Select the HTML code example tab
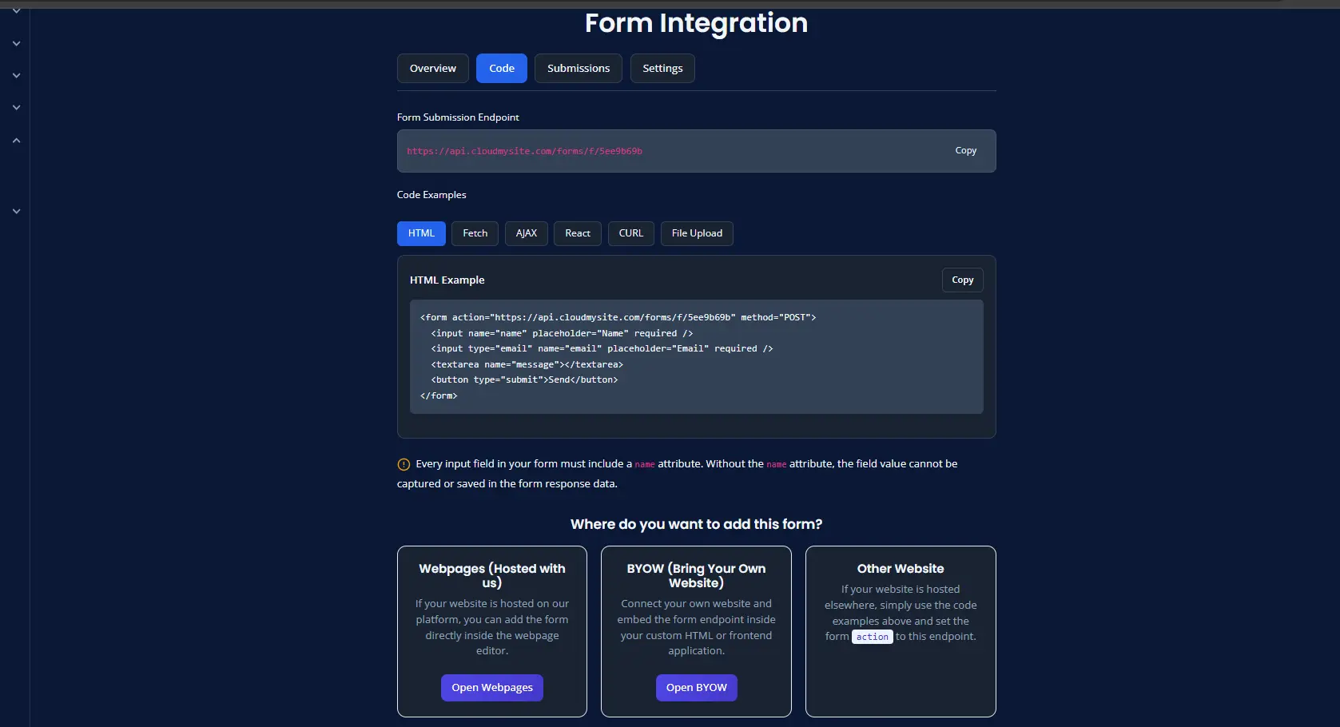This screenshot has width=1340, height=727. click(x=420, y=233)
